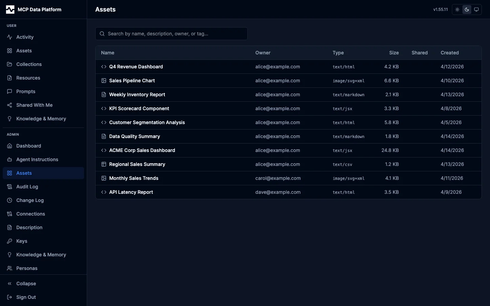The width and height of the screenshot is (490, 306).
Task: Open the Keys admin section
Action: pyautogui.click(x=21, y=241)
